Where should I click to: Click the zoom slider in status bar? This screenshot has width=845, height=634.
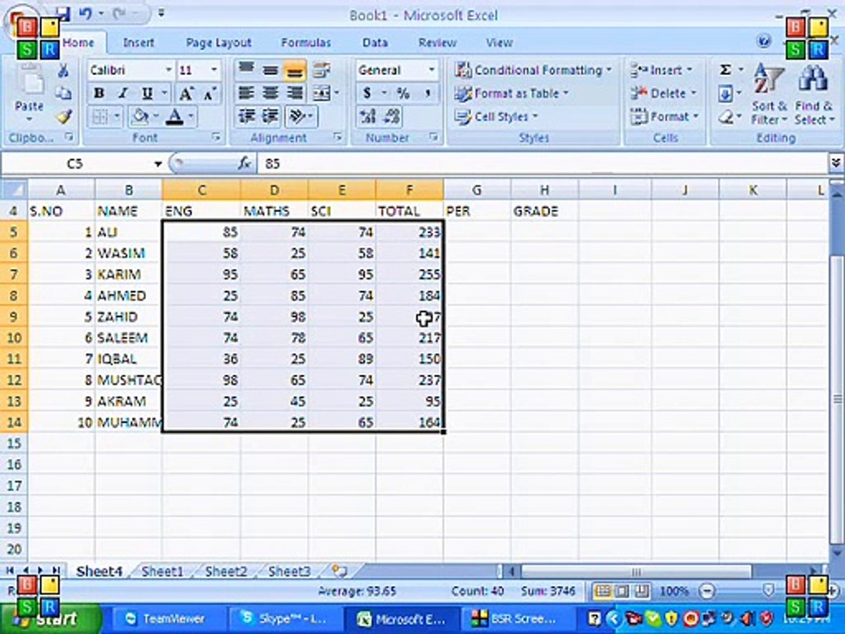tap(768, 591)
